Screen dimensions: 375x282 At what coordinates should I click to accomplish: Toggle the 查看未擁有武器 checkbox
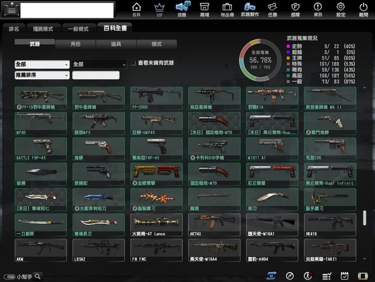point(133,63)
